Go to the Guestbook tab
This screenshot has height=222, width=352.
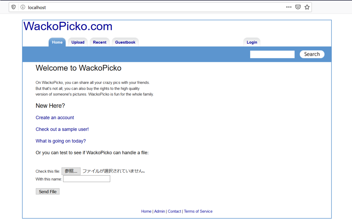125,42
